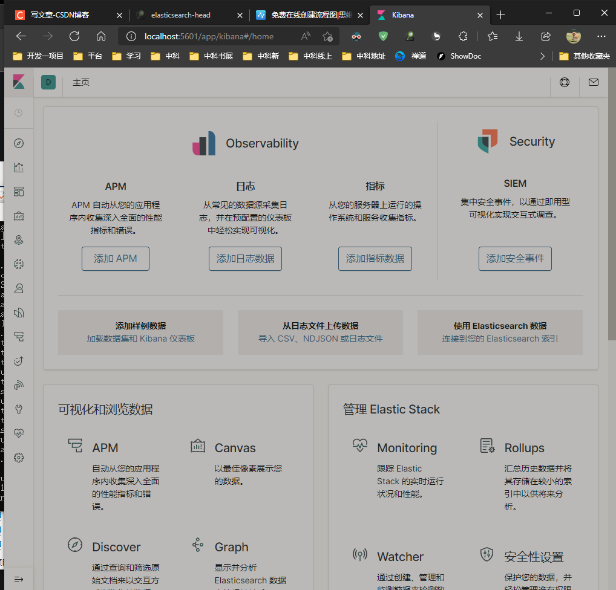The image size is (616, 590).
Task: Click the D space avatar
Action: [48, 82]
